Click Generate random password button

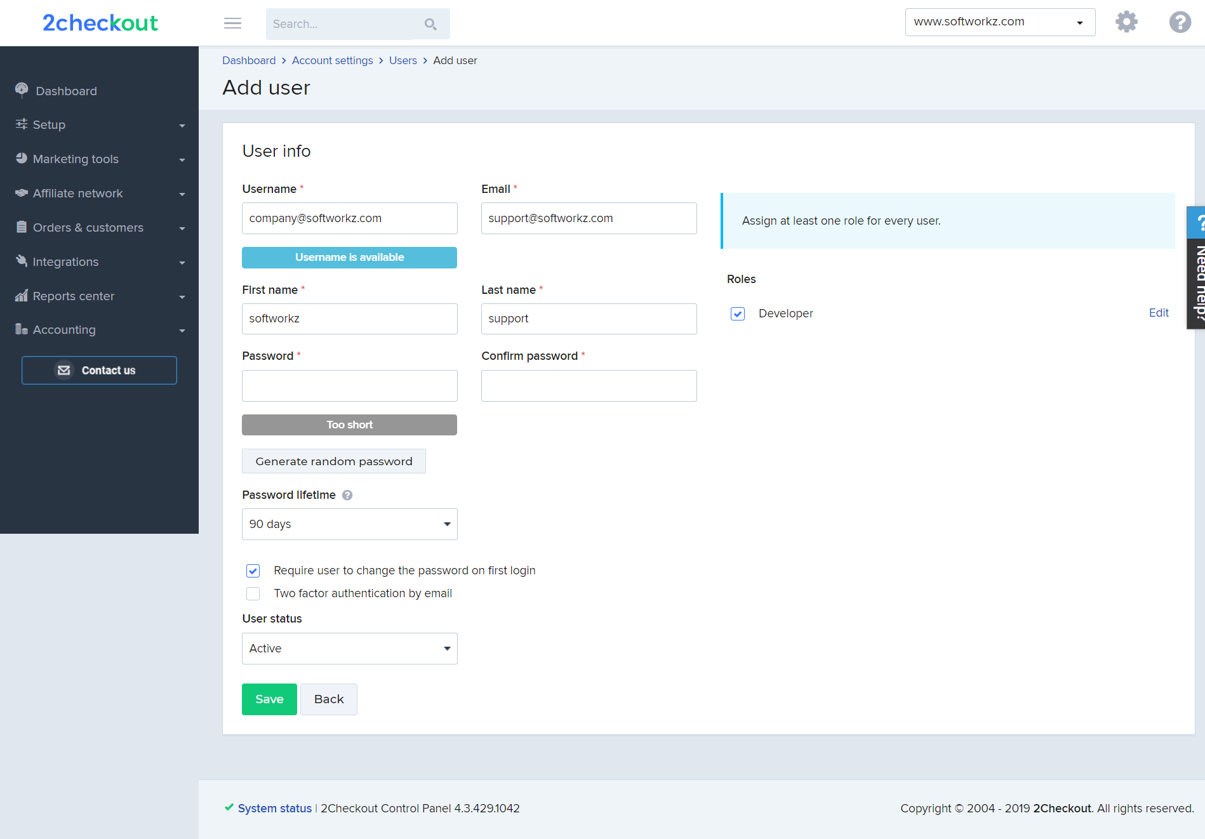pyautogui.click(x=334, y=461)
